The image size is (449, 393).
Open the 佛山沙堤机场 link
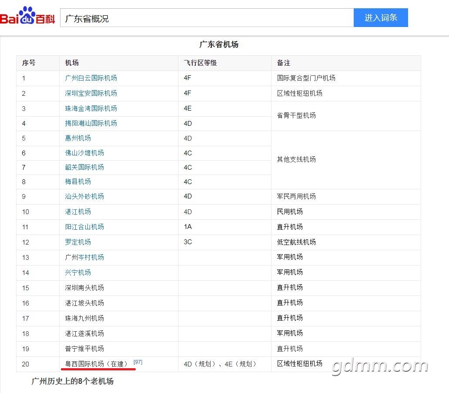point(84,153)
